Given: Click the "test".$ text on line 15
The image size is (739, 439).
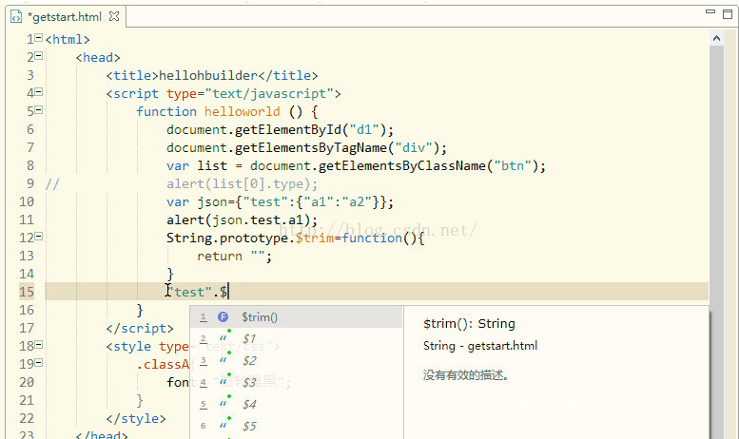Looking at the screenshot, I should point(198,292).
